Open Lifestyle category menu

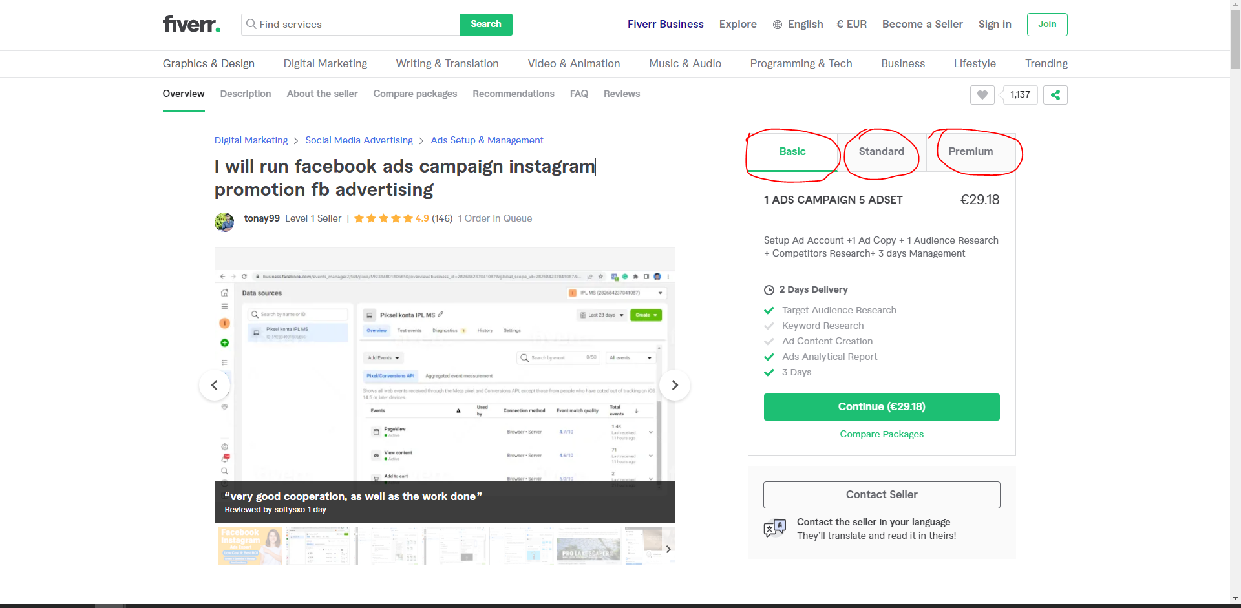click(x=975, y=63)
